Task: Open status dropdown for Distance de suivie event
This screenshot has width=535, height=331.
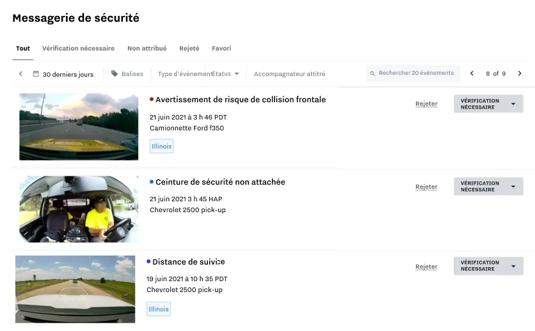Action: pos(488,266)
